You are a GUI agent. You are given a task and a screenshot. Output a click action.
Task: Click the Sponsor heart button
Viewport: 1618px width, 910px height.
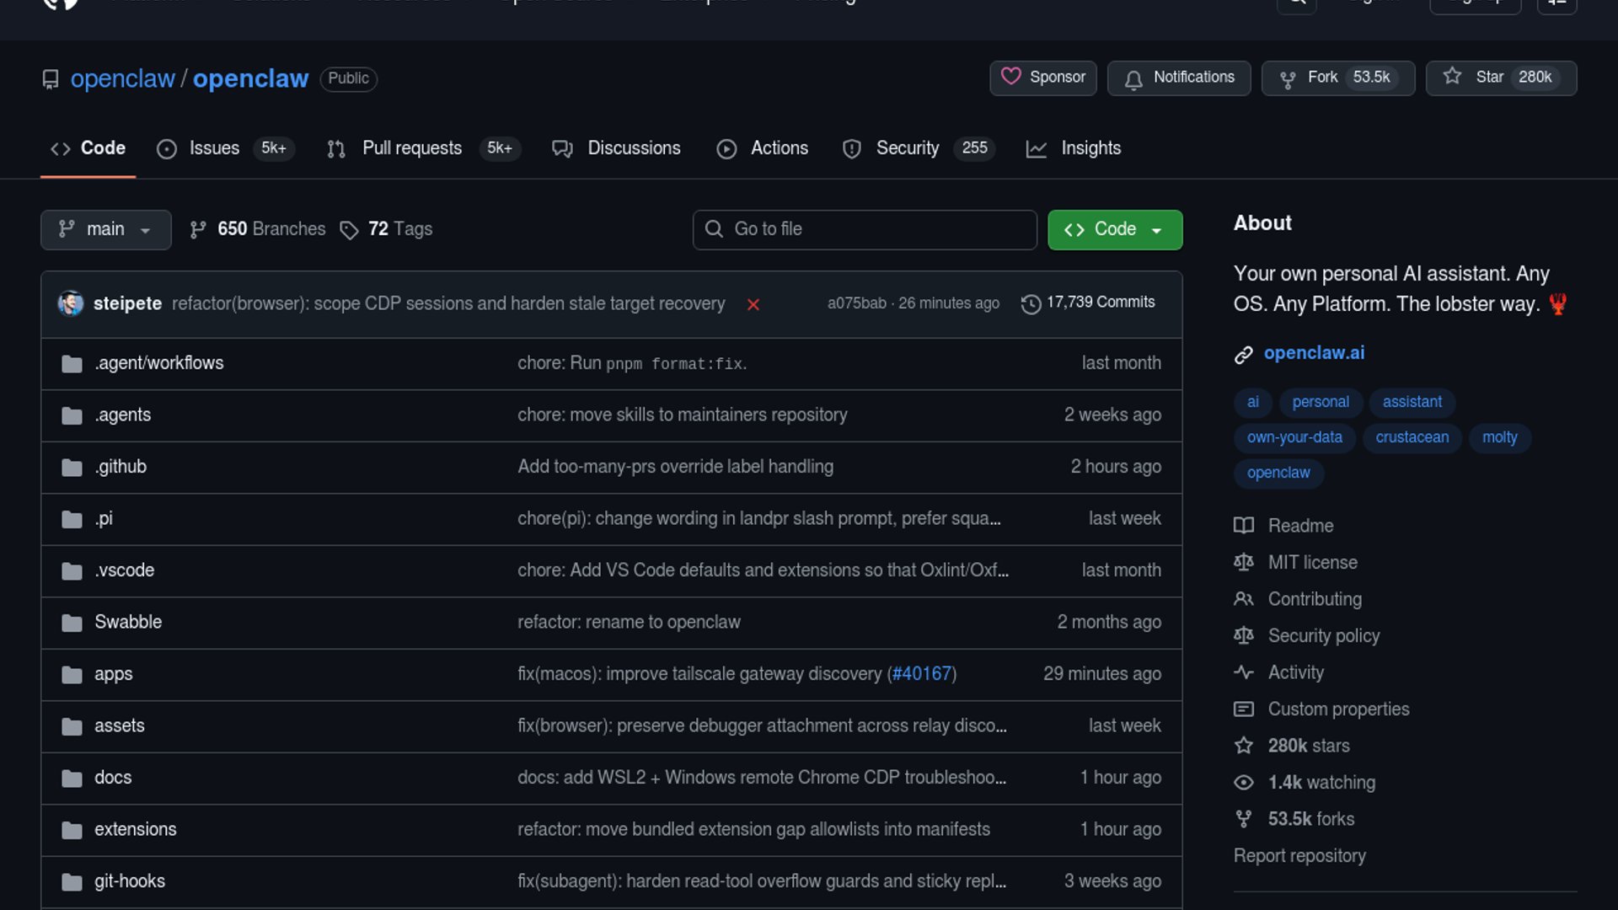click(x=1042, y=78)
